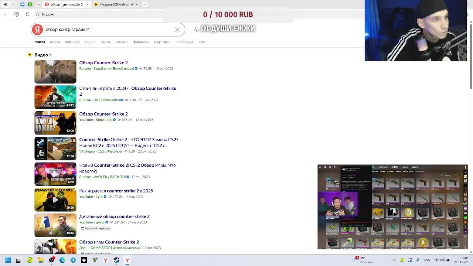Viewport: 473px width, 266px height.
Task: Play the 12:58 Steam thumbnail
Action: pos(55,149)
